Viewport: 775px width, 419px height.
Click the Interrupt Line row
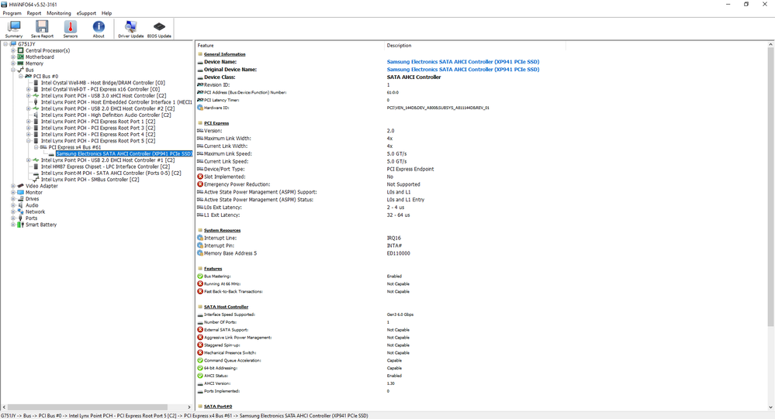point(381,238)
